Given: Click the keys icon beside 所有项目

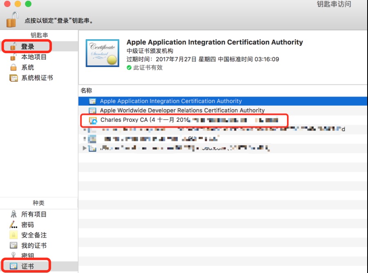Looking at the screenshot, I should coord(13,214).
